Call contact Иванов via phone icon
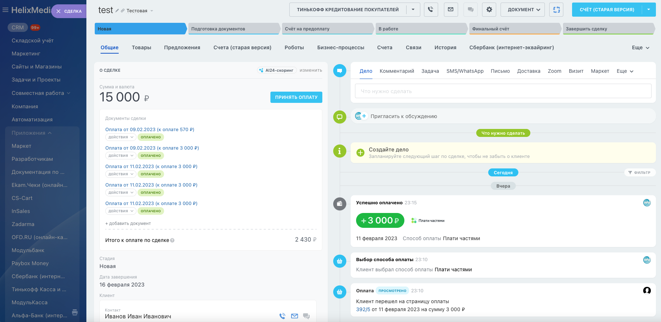This screenshot has width=661, height=322. click(x=282, y=316)
